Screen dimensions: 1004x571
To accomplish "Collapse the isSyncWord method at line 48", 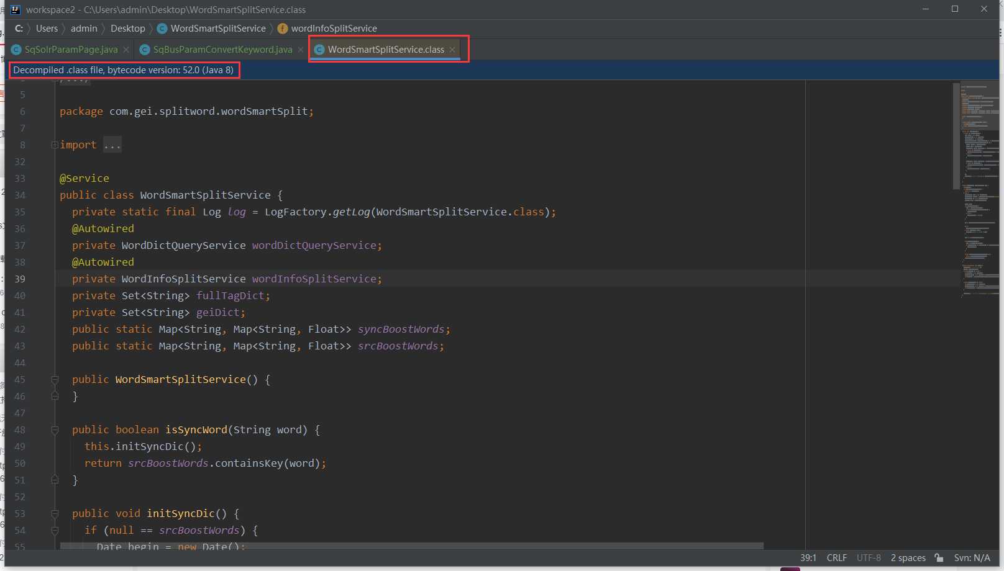I will 55,429.
